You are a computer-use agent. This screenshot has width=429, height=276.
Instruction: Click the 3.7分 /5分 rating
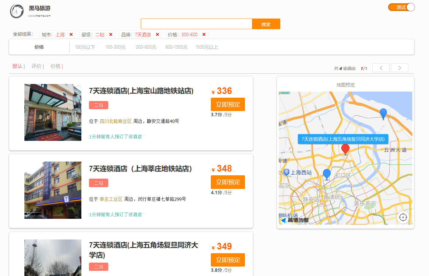pos(221,115)
